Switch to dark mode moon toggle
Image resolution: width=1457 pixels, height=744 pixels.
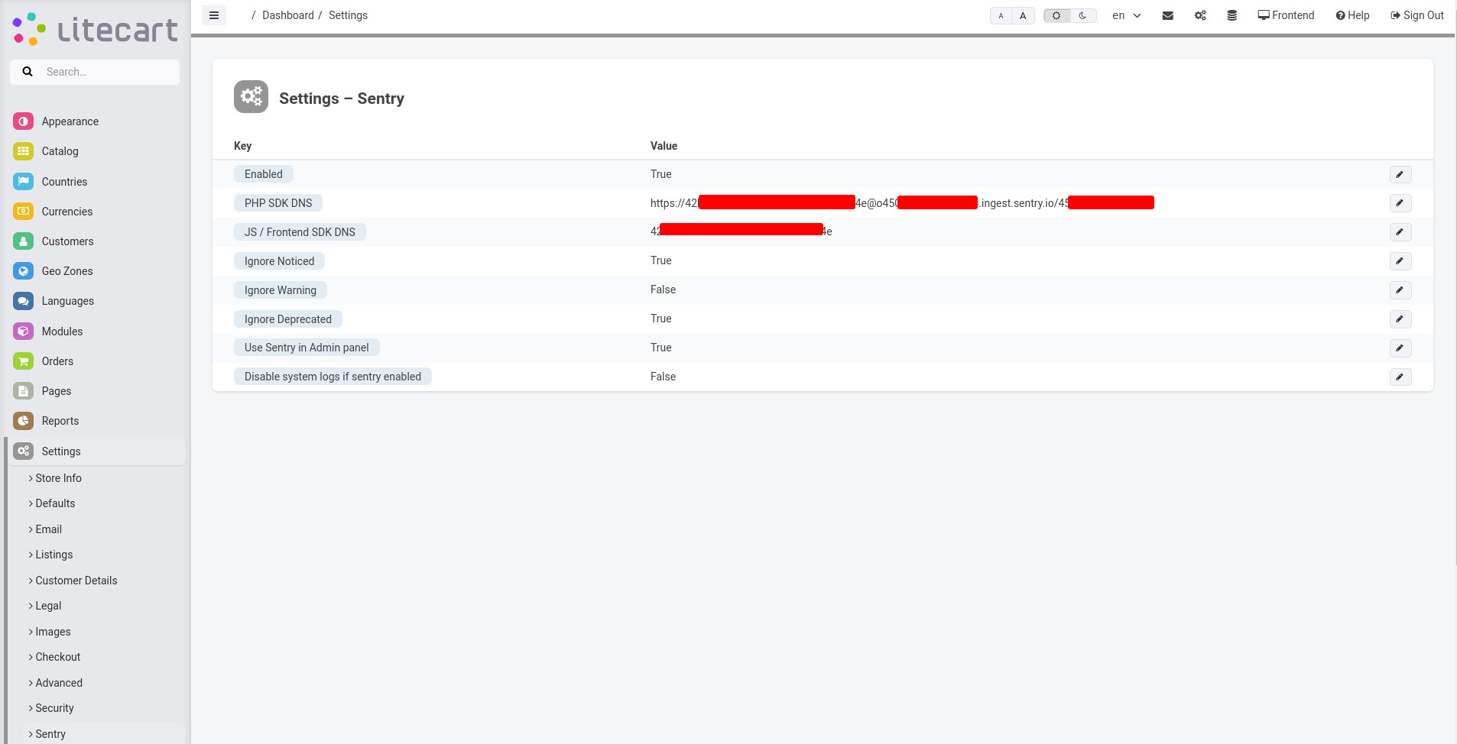[x=1082, y=15]
